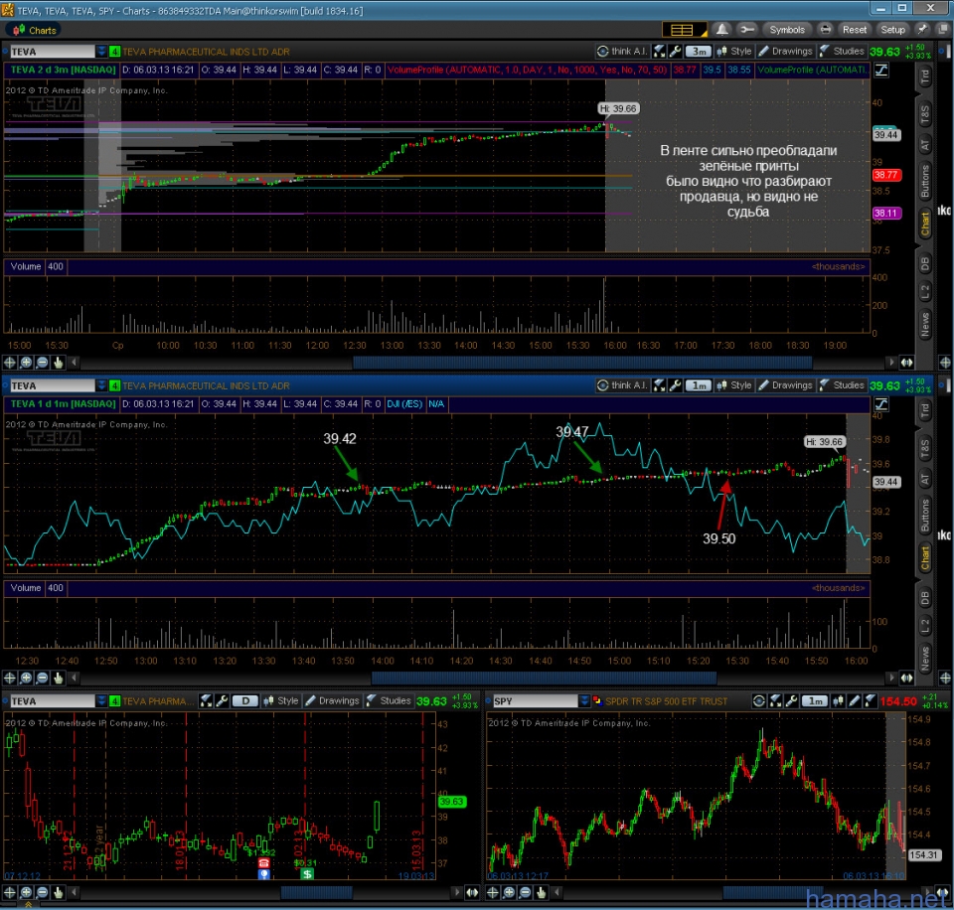The width and height of the screenshot is (954, 910).
Task: Click the green level-4 icon beside the TEVA 3m symbol
Action: tap(114, 52)
